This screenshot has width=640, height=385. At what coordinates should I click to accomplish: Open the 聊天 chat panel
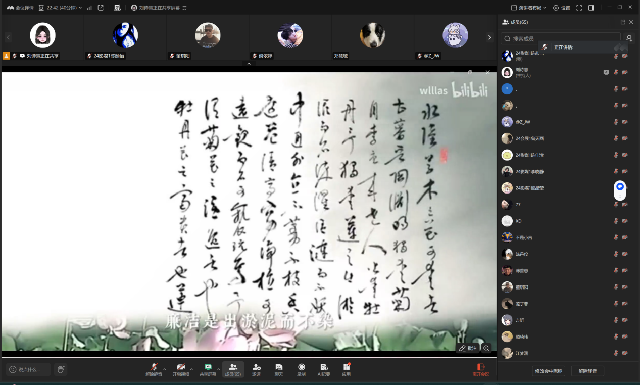279,369
